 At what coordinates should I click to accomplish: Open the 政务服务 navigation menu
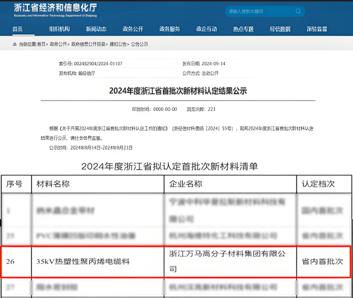tap(170, 29)
